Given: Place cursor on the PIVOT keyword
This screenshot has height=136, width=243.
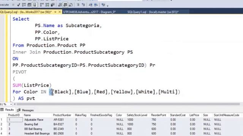Looking at the screenshot, I should (x=19, y=72).
